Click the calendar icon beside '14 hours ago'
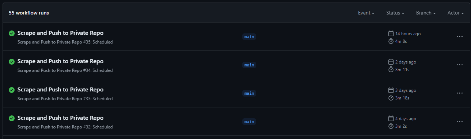 (391, 33)
